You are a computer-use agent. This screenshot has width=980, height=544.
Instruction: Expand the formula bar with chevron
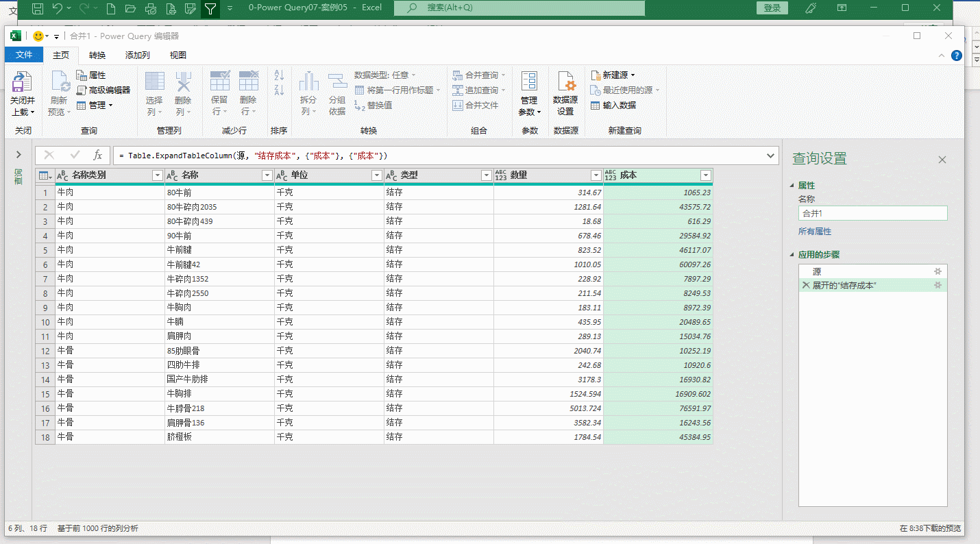771,156
